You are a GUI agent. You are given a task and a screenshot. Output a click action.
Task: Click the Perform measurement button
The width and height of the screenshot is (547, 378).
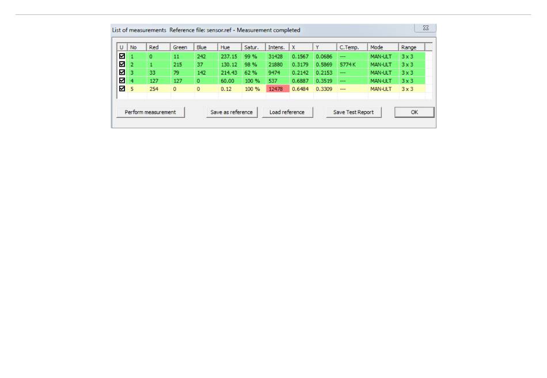[150, 112]
